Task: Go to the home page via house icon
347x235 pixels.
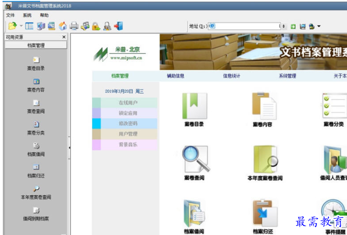Action: 63,26
